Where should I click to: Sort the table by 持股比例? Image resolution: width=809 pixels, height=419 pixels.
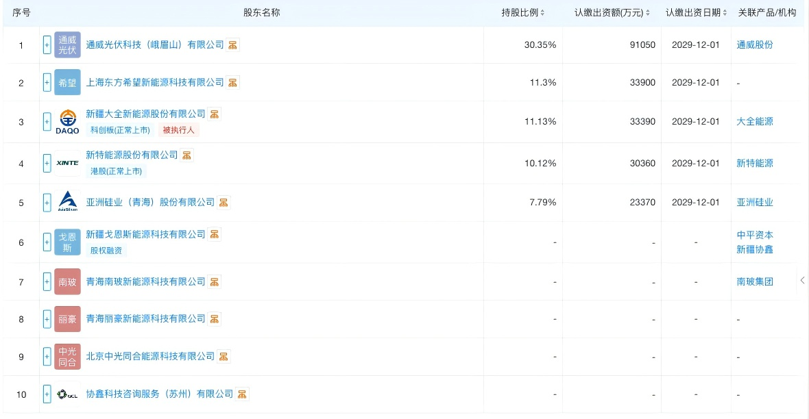pos(542,13)
